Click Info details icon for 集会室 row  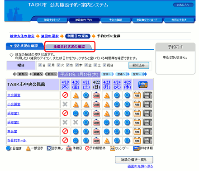coord(147,131)
